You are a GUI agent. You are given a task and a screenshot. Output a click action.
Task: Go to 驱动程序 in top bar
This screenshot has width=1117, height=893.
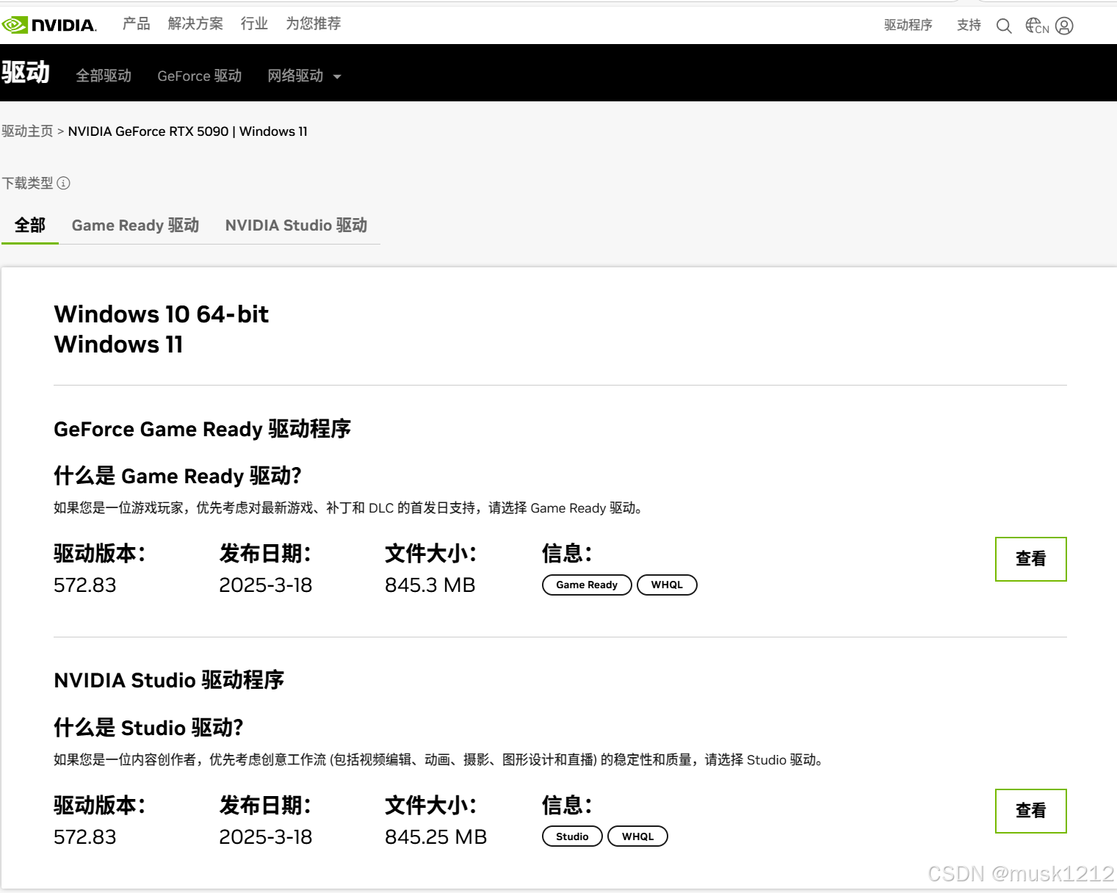(908, 25)
